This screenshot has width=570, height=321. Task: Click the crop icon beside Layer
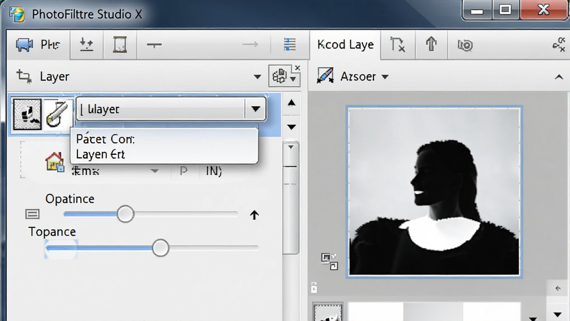click(24, 76)
